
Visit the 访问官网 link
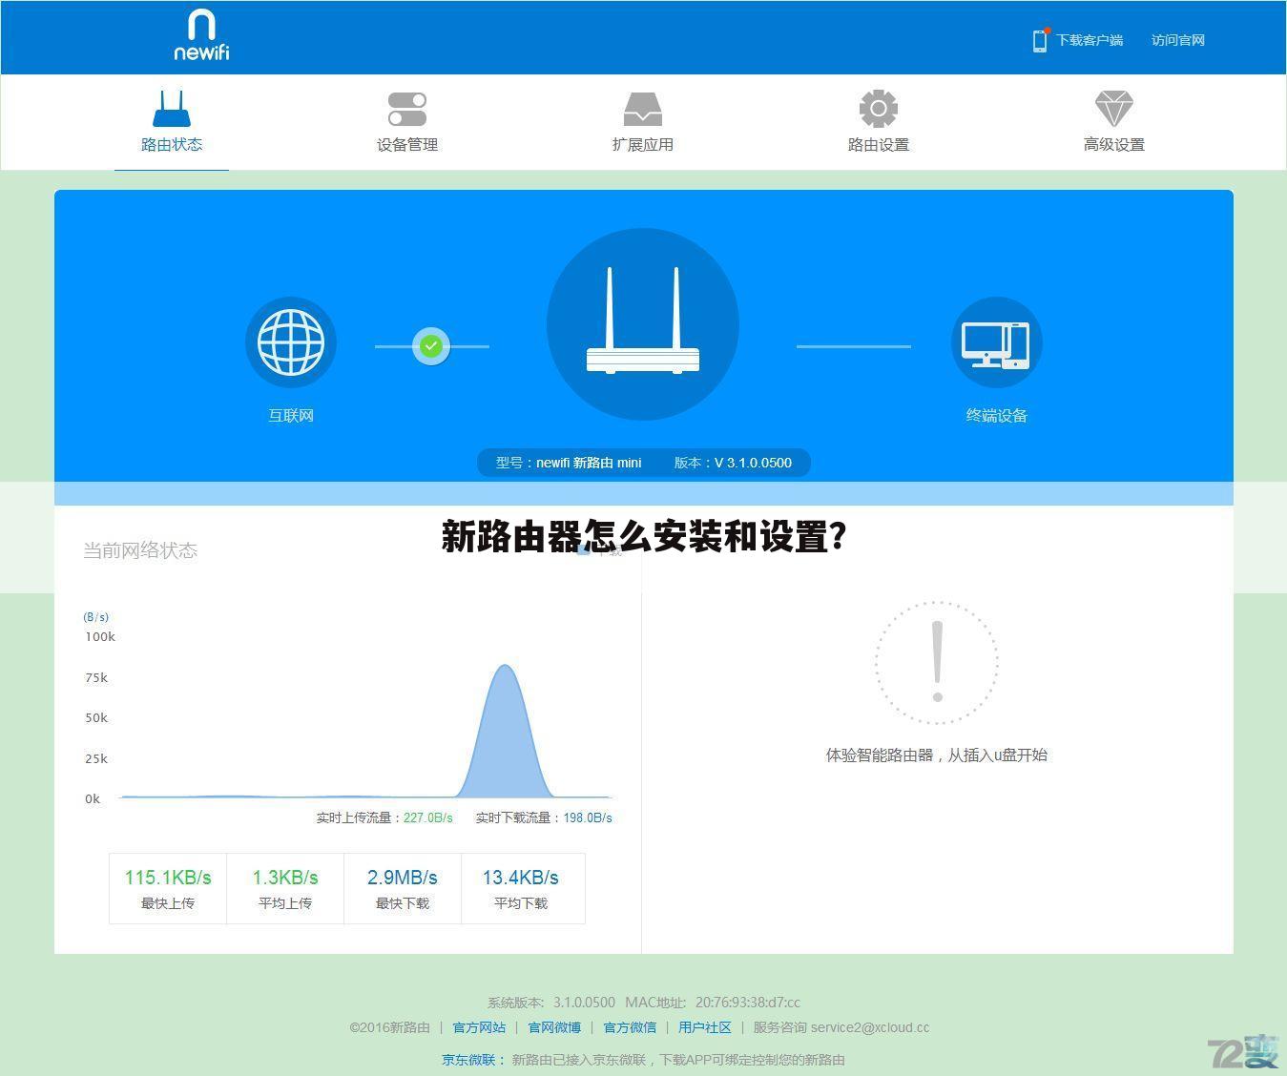tap(1178, 40)
